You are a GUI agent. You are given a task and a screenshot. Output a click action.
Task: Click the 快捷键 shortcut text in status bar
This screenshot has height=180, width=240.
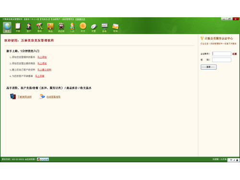point(219,159)
